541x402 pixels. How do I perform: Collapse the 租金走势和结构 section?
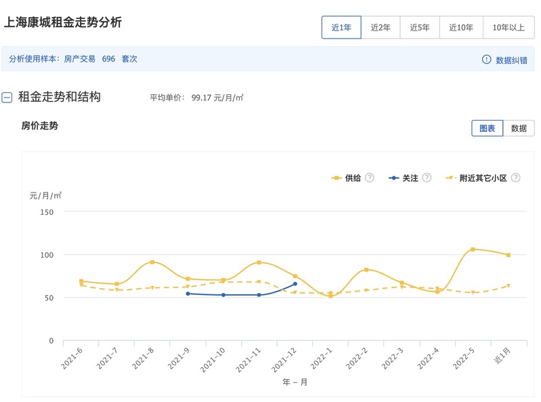(7, 98)
